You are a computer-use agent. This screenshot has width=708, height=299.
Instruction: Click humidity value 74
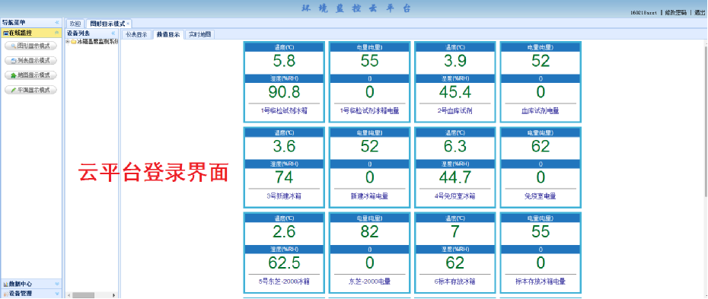coord(284,178)
